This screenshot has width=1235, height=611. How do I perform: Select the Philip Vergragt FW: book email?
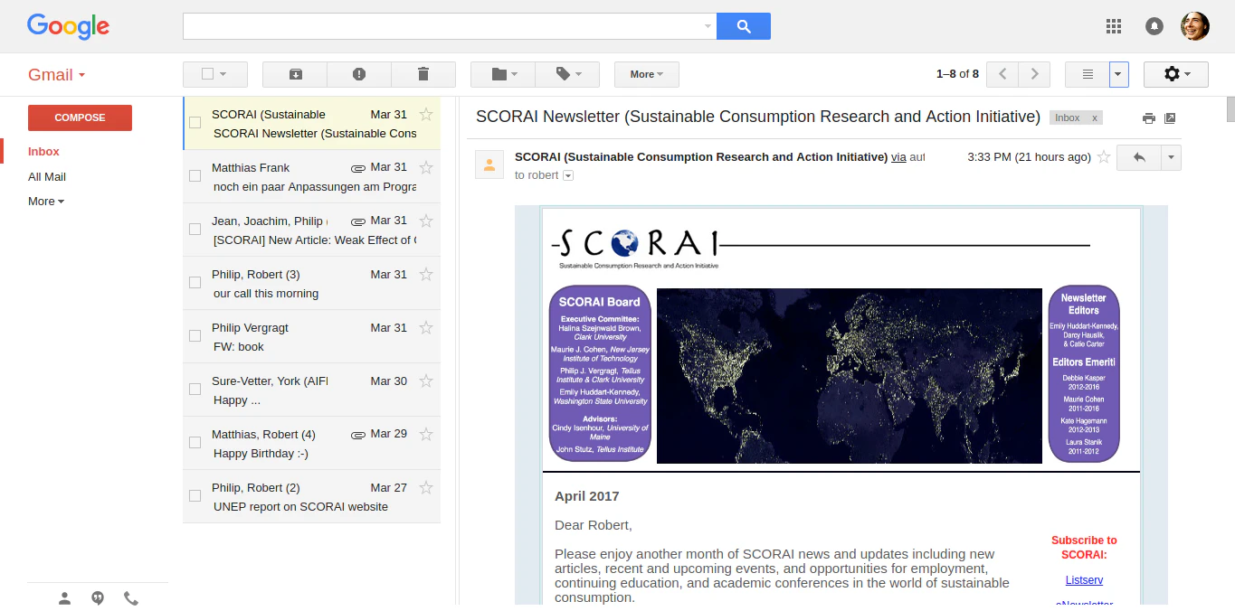(195, 335)
